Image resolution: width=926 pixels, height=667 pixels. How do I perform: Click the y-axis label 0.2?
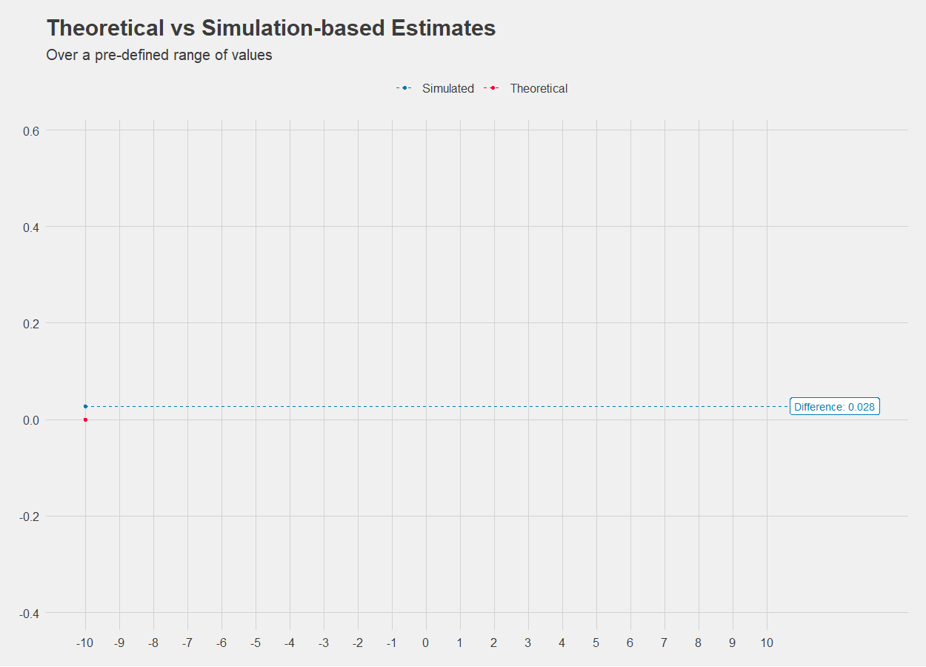coord(30,323)
